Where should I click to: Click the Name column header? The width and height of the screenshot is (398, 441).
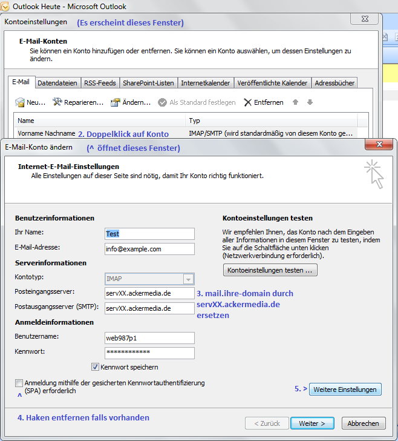pos(100,121)
